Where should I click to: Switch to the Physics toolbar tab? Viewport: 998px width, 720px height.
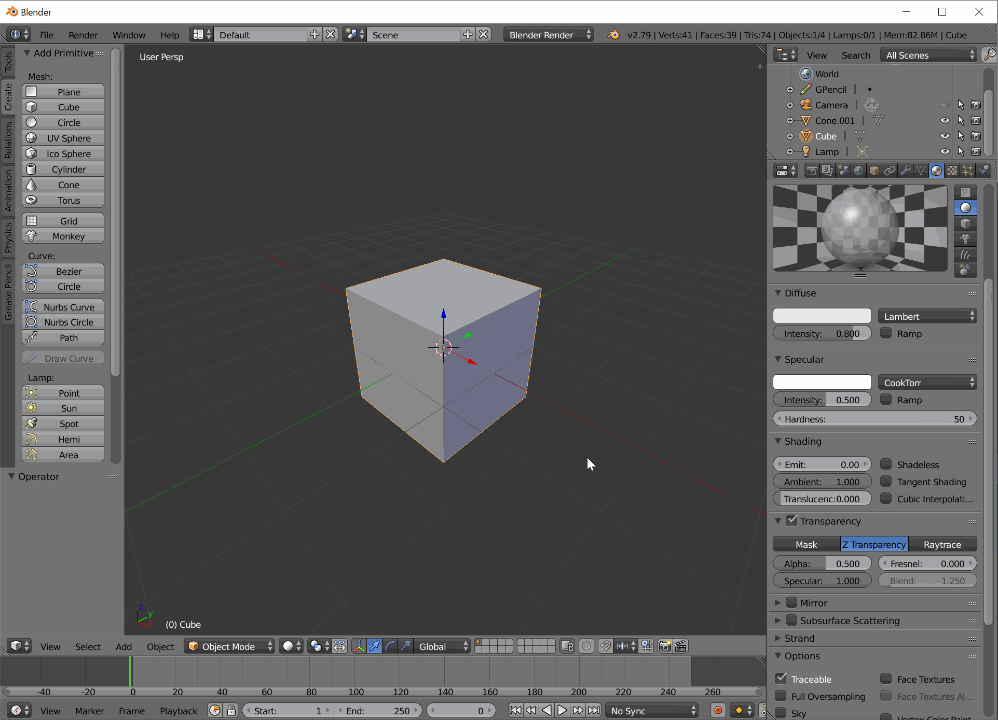point(8,237)
